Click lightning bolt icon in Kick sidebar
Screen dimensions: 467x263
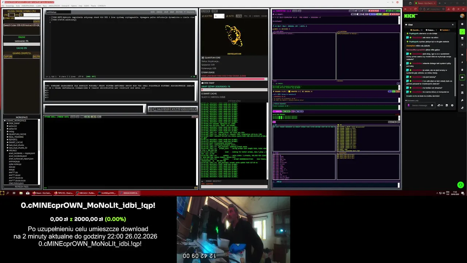462,62
